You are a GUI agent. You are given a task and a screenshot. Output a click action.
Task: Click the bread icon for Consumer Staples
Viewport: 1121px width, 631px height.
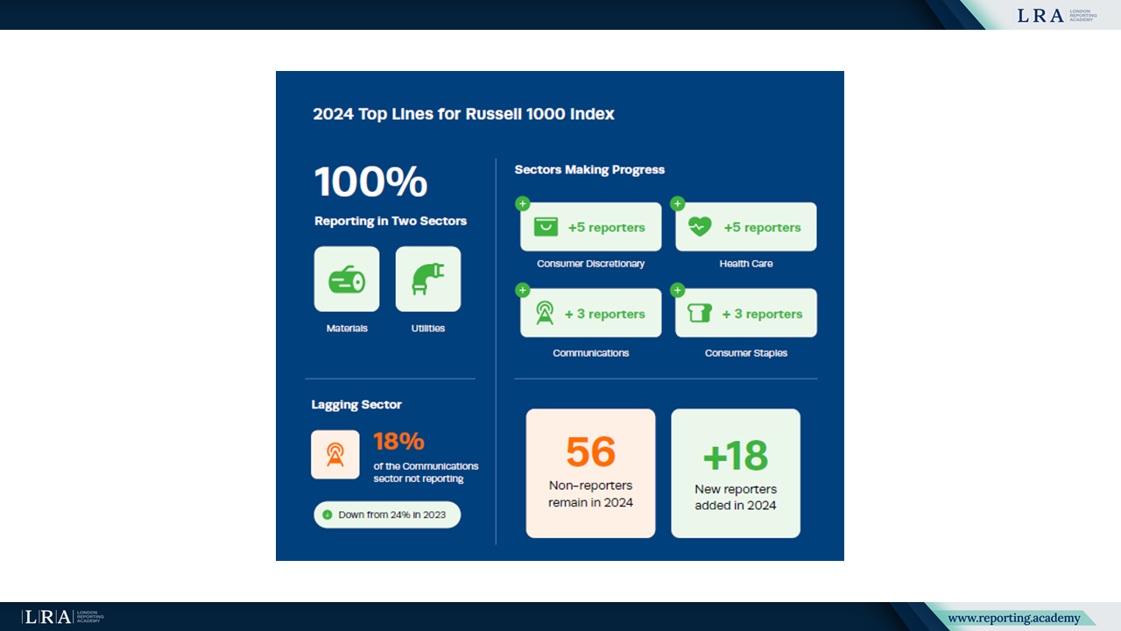click(700, 313)
